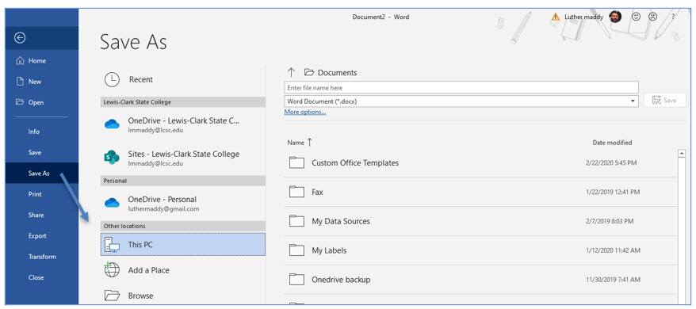Click the SharePoint Sites icon

coord(112,157)
